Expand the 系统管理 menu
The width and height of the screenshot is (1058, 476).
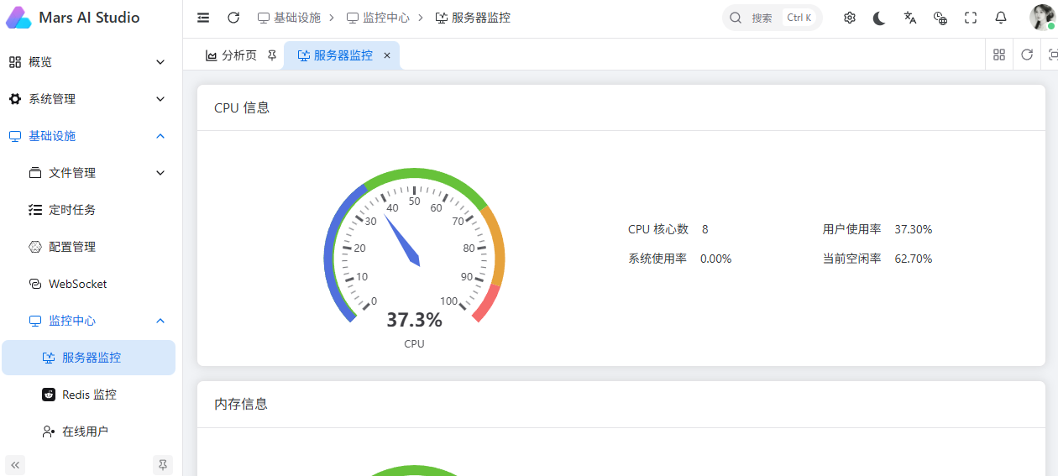click(x=87, y=99)
